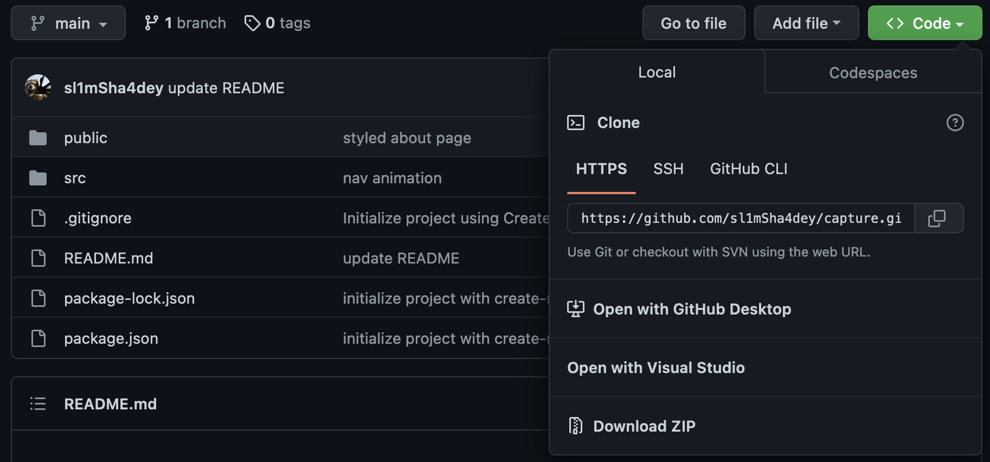The width and height of the screenshot is (990, 462).
Task: Select the HTTPS clone option
Action: point(601,169)
